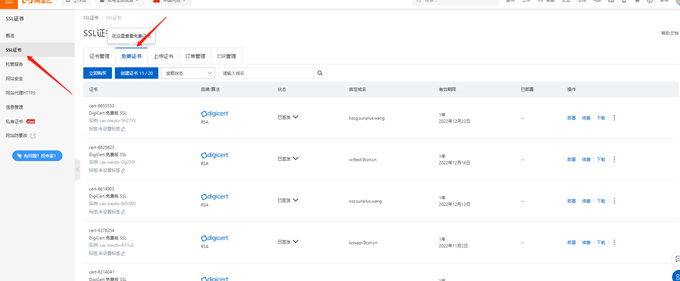Click 下载 for oss.sunplus.wang certificate
Viewport: 680px width, 281px height.
click(x=601, y=201)
